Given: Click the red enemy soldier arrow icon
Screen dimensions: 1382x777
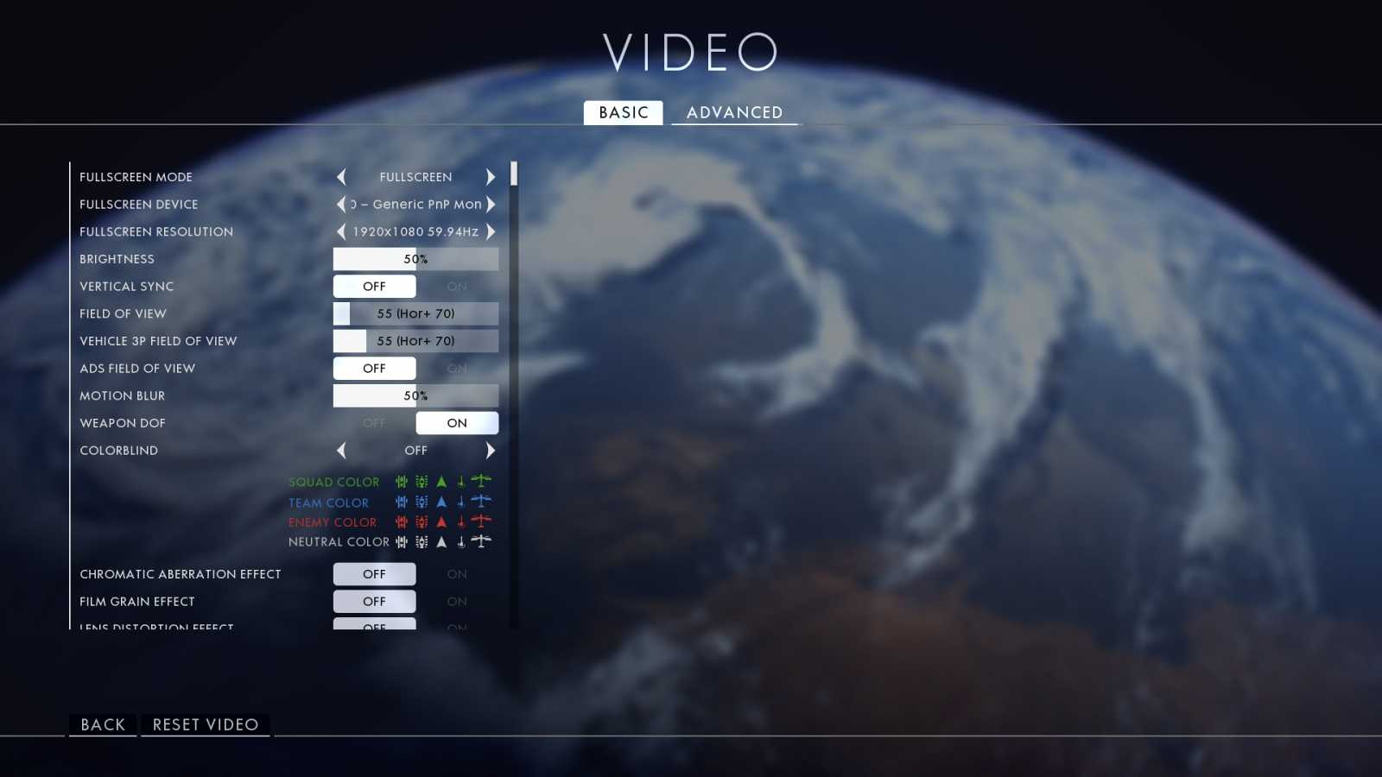Looking at the screenshot, I should (x=441, y=522).
